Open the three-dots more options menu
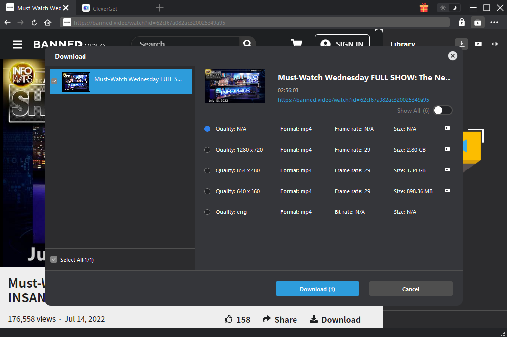Screen dimensions: 507x337 [x=494, y=22]
